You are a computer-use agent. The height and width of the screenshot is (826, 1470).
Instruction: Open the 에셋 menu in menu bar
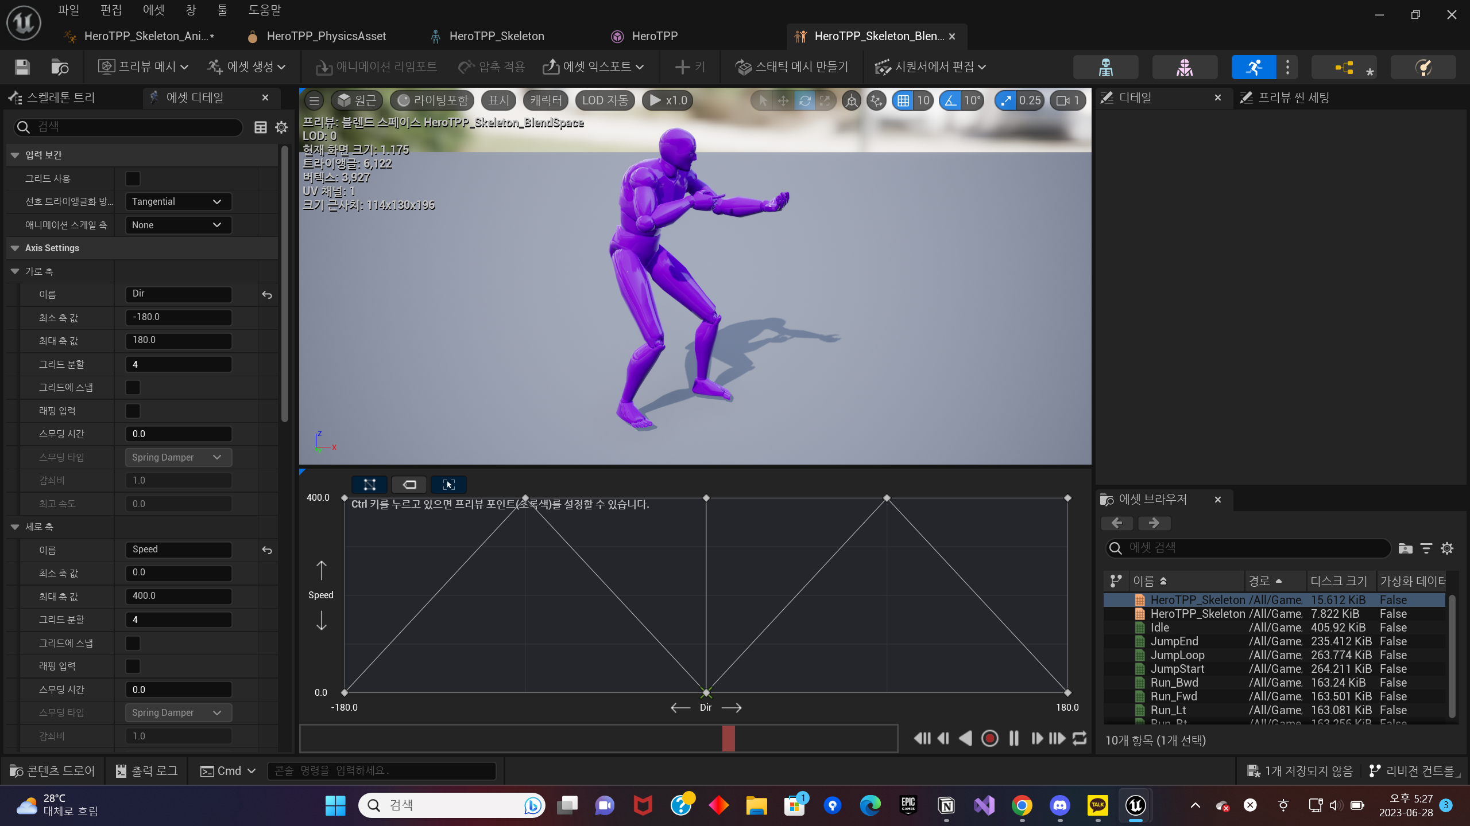(153, 10)
